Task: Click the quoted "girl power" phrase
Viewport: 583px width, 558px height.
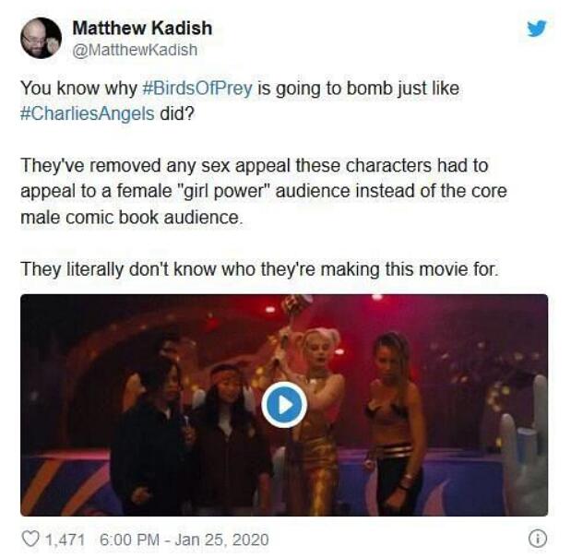Action: tap(220, 192)
